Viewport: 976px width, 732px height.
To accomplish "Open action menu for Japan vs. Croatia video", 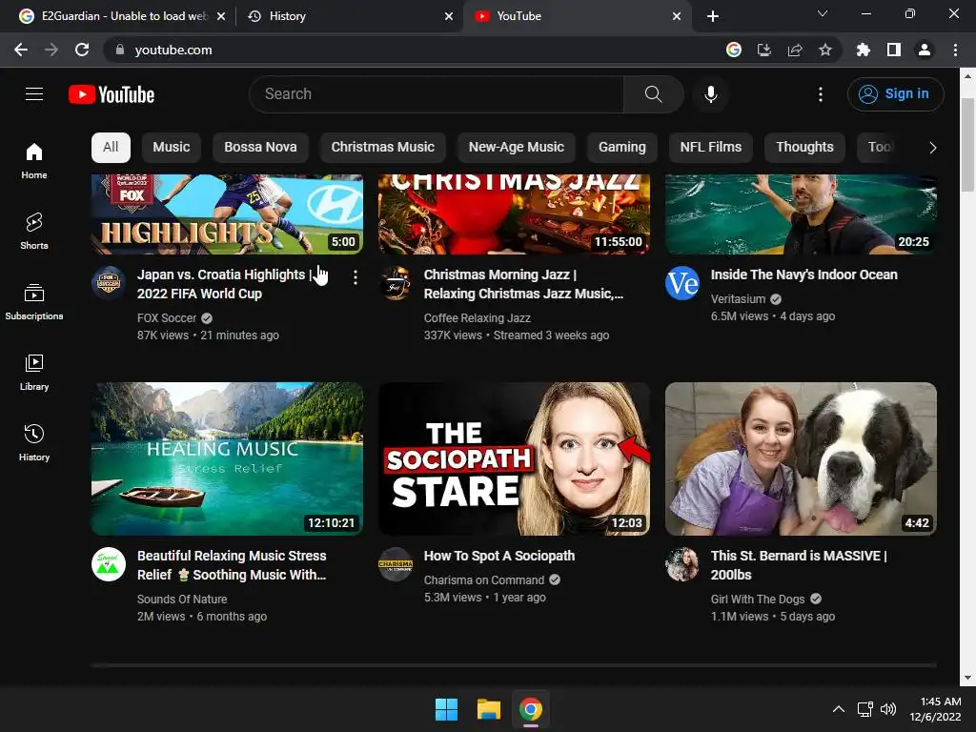I will [355, 277].
